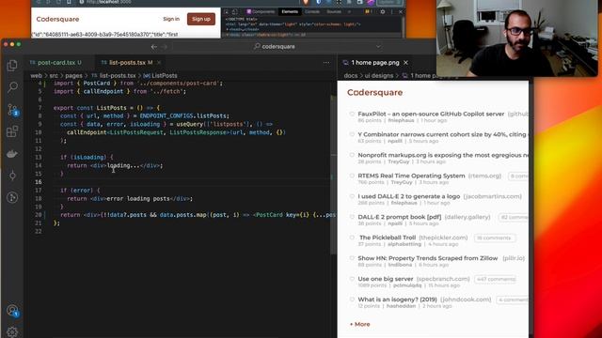Toggle DevTools device toolbar icon

pos(234,12)
